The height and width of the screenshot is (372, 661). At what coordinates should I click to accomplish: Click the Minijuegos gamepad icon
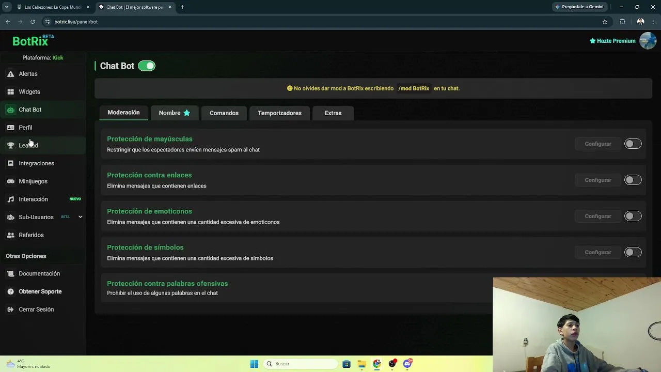click(10, 181)
